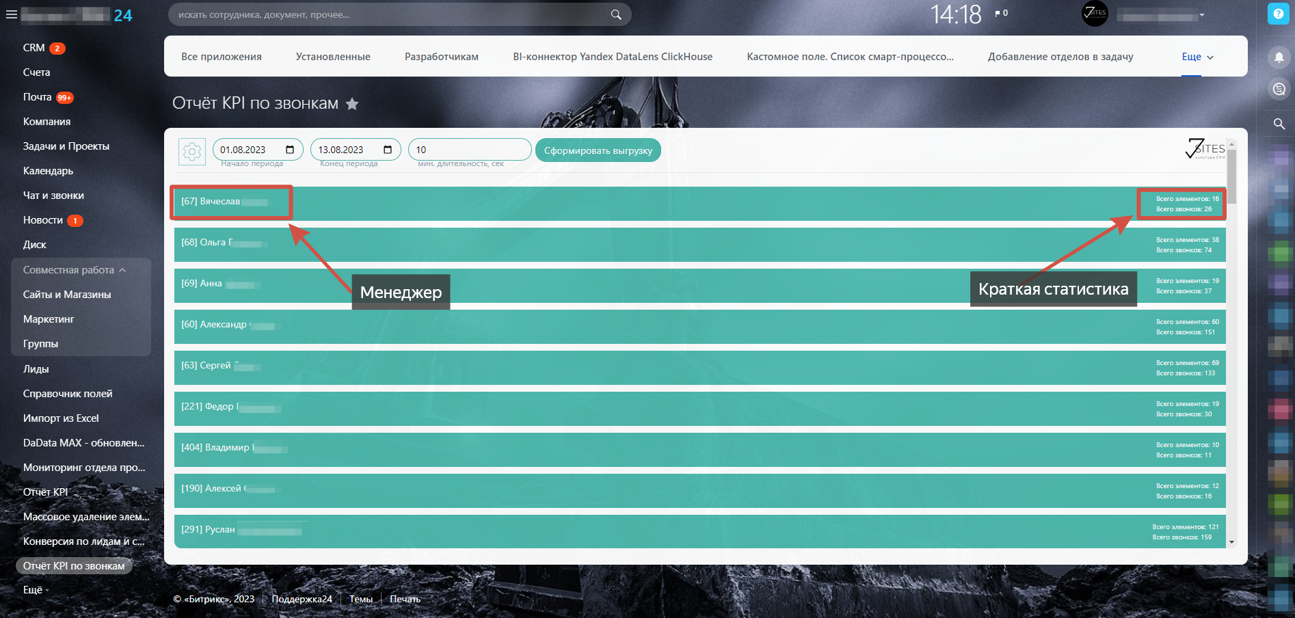1295x618 pixels.
Task: Click the report list scrollbar thumb
Action: point(1231,176)
